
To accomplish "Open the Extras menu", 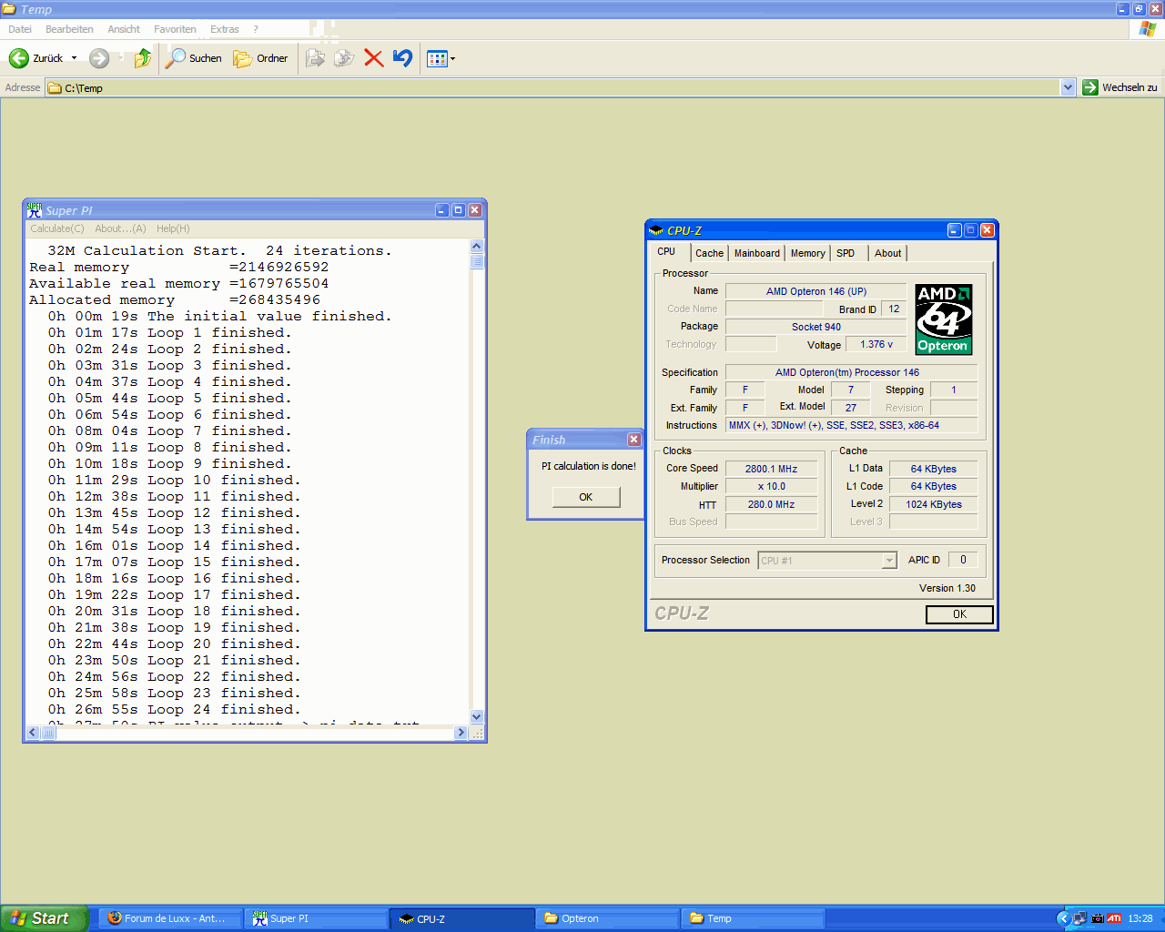I will (225, 29).
